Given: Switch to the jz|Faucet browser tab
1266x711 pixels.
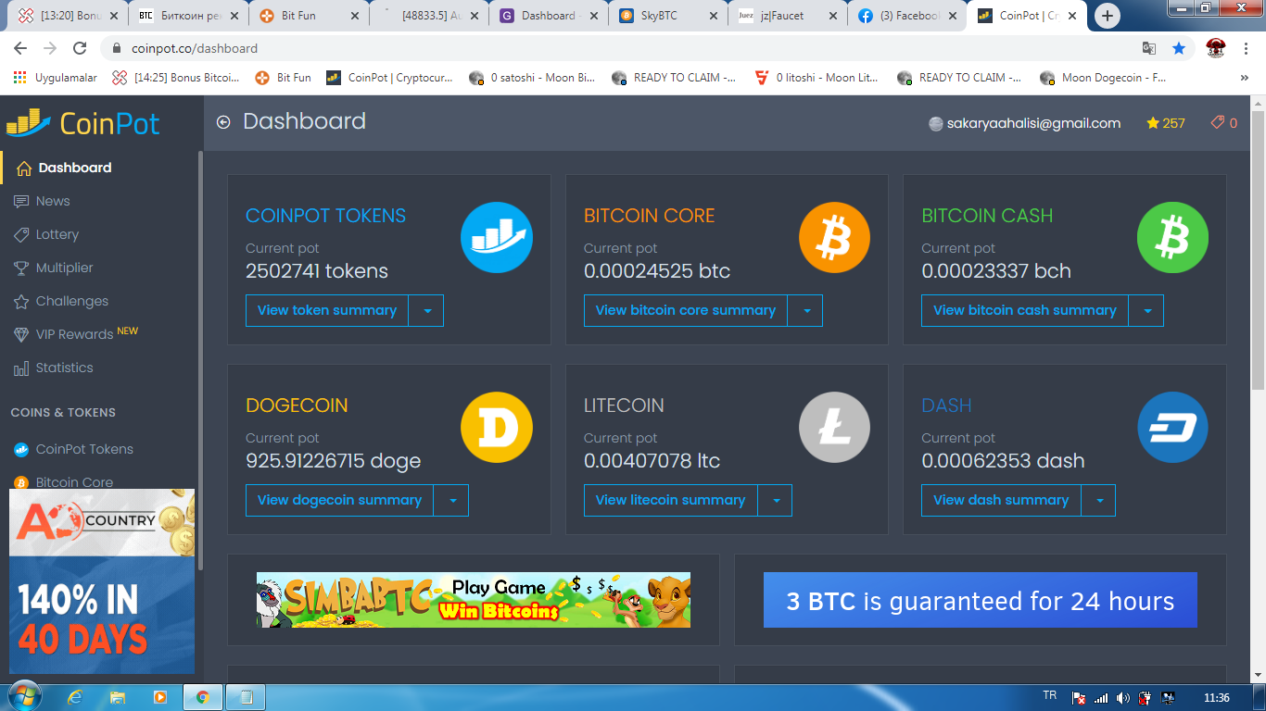Looking at the screenshot, I should point(788,16).
